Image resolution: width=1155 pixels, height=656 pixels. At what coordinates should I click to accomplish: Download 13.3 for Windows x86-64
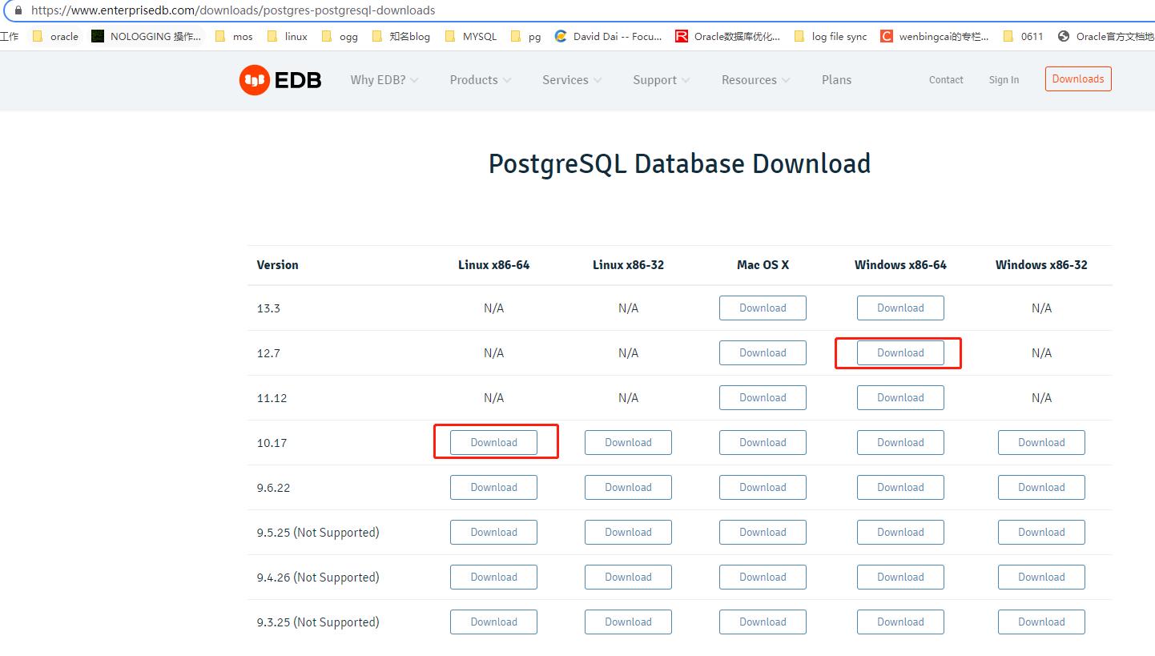point(900,308)
